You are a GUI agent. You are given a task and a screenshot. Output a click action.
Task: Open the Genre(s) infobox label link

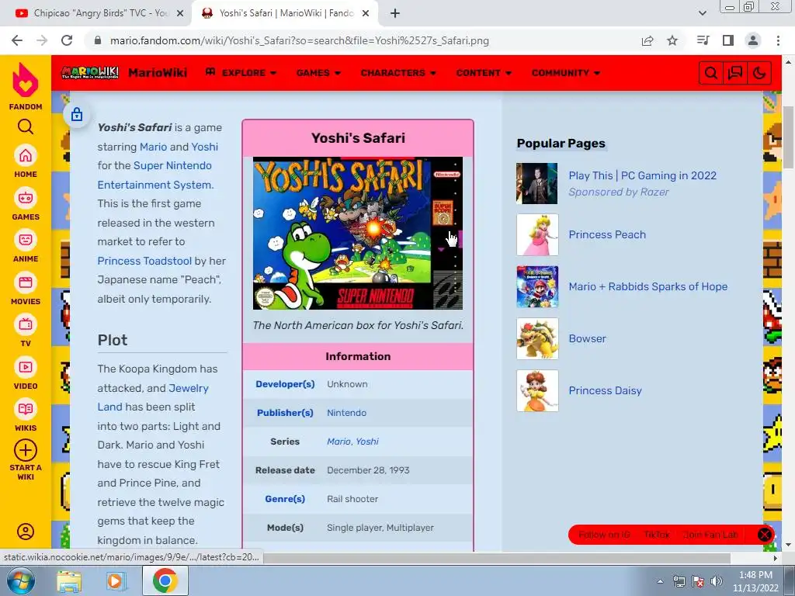tap(285, 499)
